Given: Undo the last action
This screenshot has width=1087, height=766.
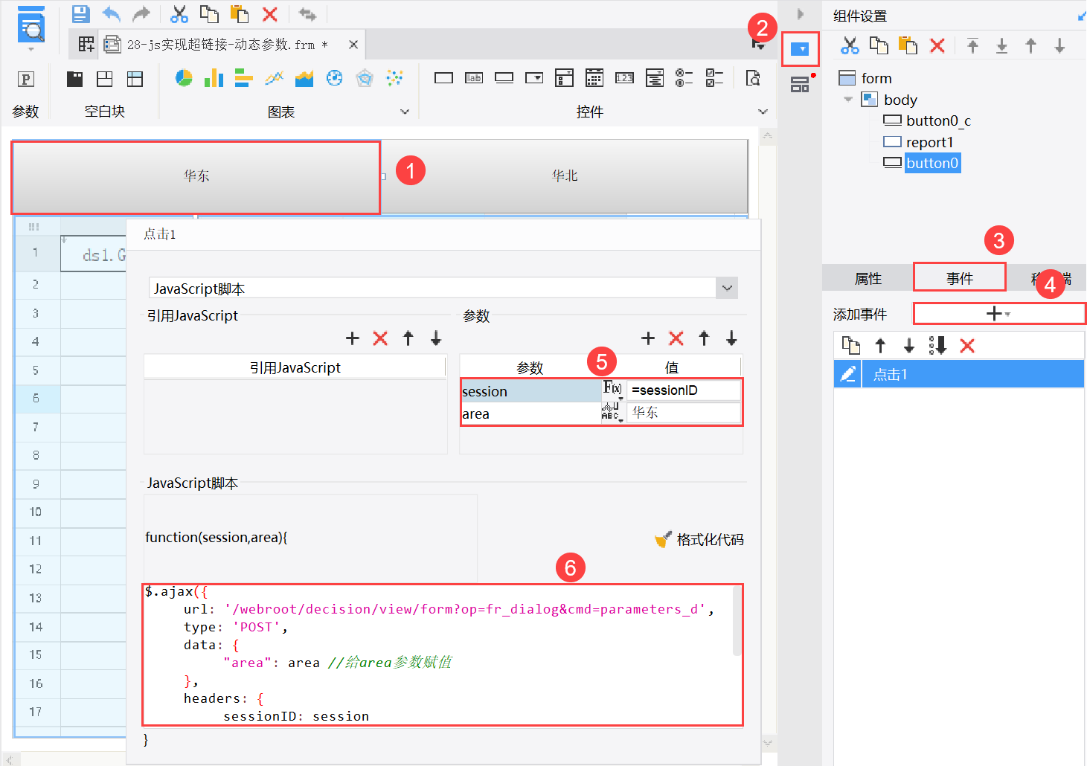Looking at the screenshot, I should point(111,13).
